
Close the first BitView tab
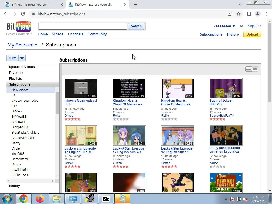pyautogui.click(x=62, y=5)
